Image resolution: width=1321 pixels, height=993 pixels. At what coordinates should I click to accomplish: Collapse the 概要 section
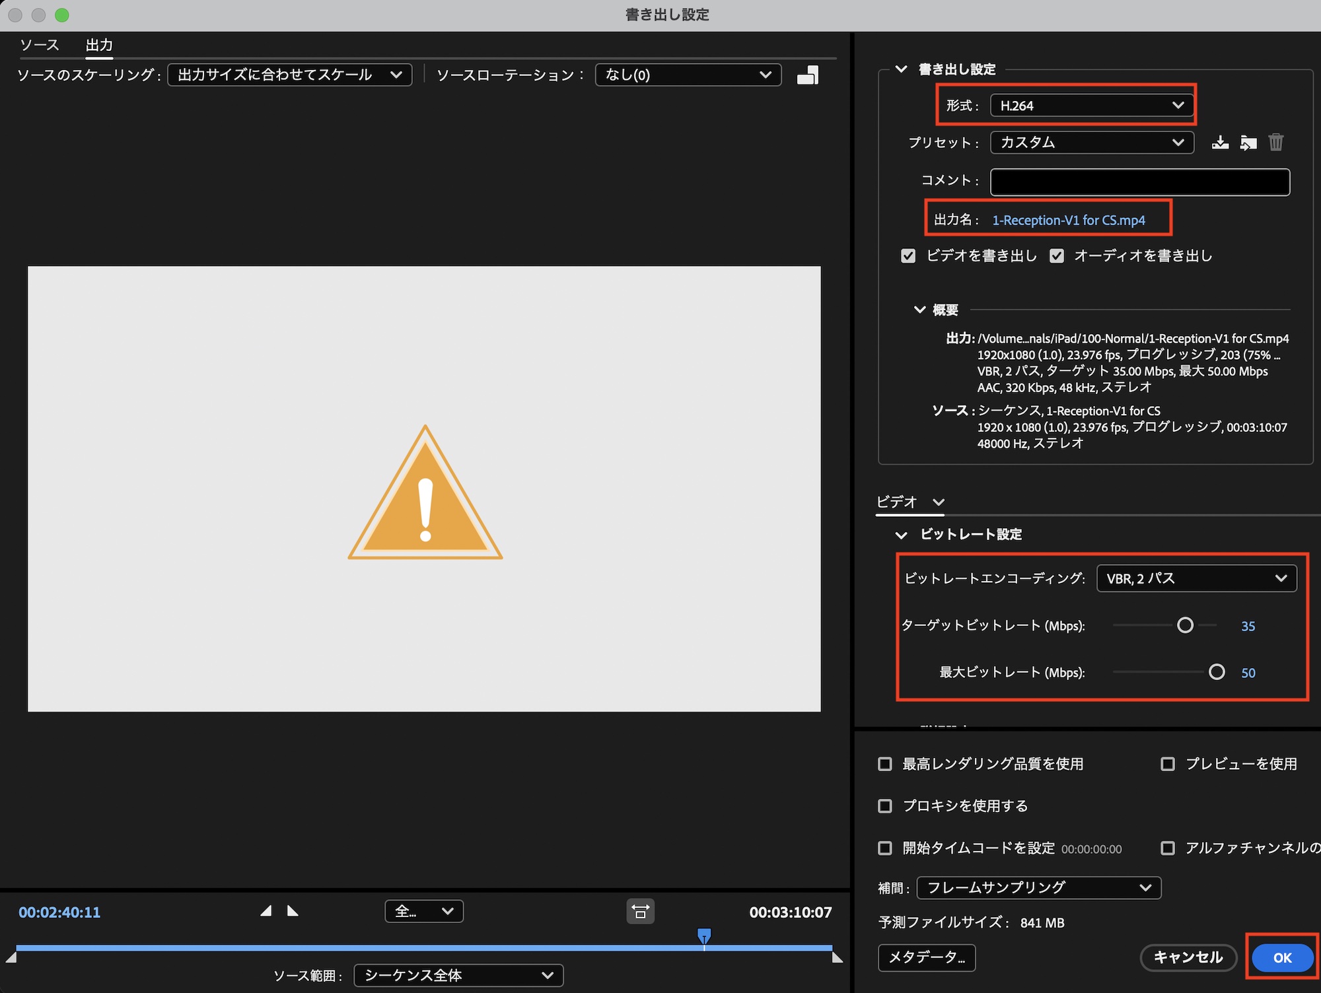tap(919, 310)
